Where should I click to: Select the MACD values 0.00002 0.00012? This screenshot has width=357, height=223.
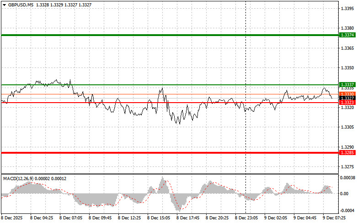pos(50,179)
